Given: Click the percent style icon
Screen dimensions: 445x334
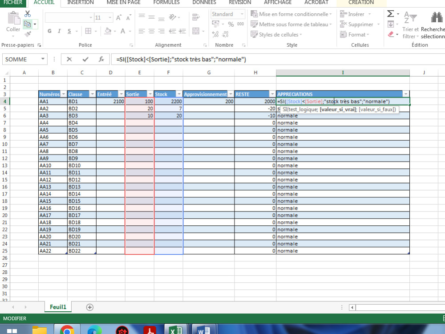Looking at the screenshot, I should pyautogui.click(x=231, y=24).
